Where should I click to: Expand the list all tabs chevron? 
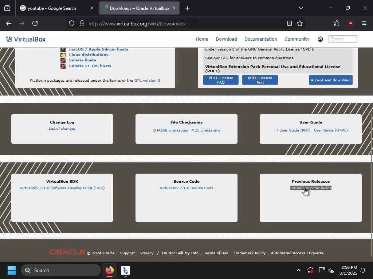301,8
